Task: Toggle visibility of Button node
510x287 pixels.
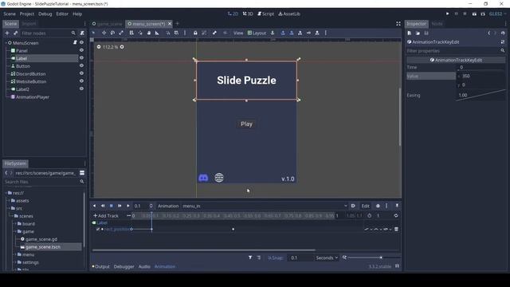Action: 81,65
